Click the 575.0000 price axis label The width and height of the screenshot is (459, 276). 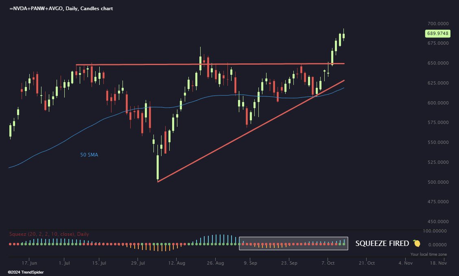coord(438,122)
